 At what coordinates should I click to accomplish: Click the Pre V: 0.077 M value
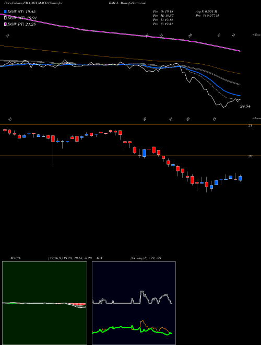pyautogui.click(x=207, y=16)
